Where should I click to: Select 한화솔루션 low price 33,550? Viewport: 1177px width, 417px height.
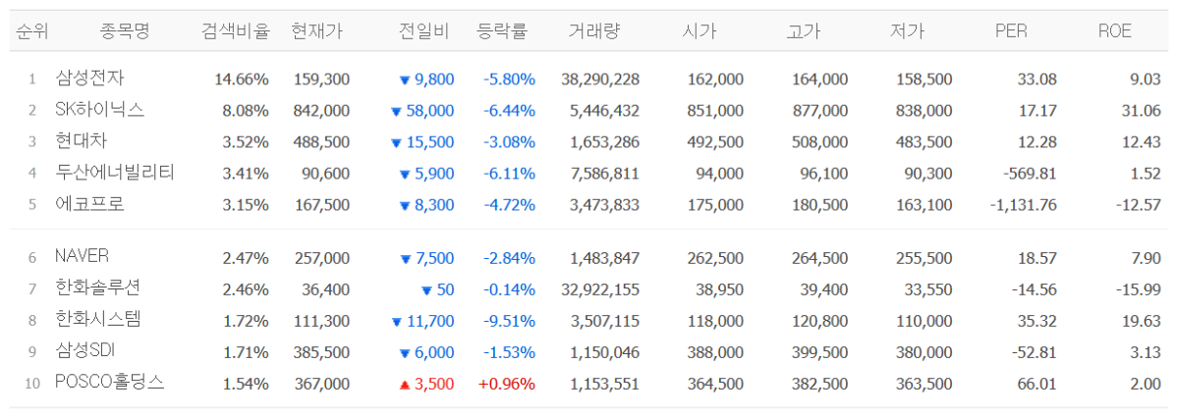(927, 289)
